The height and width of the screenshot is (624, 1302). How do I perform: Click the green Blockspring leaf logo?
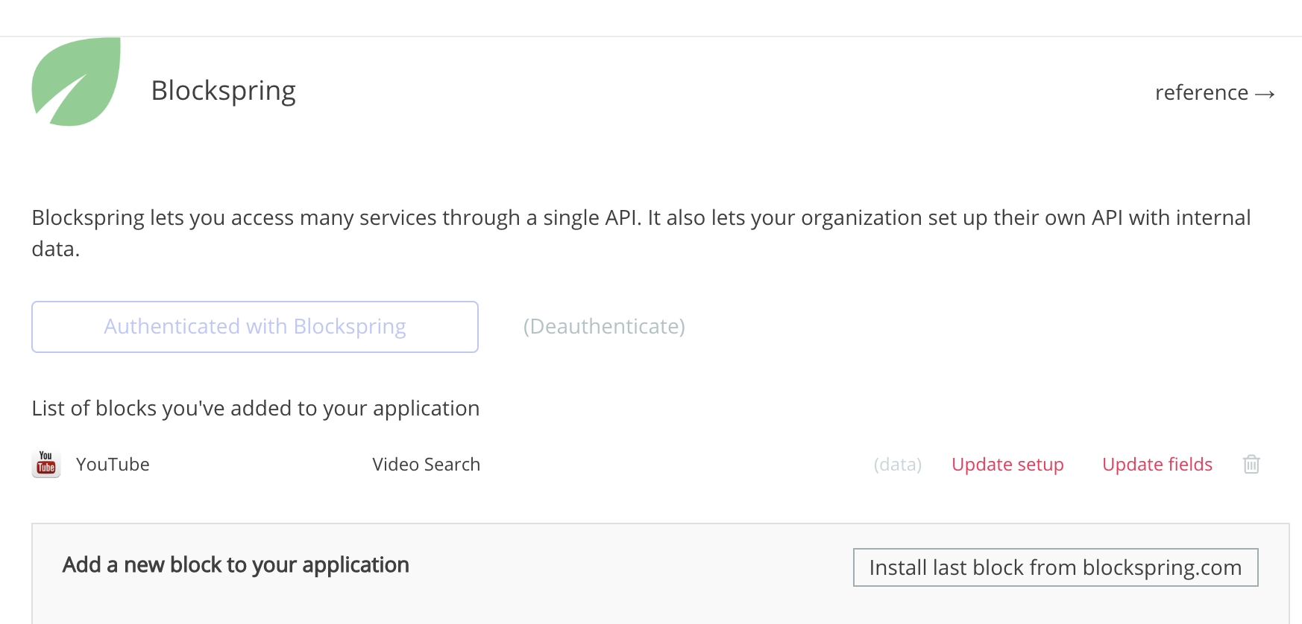point(76,82)
